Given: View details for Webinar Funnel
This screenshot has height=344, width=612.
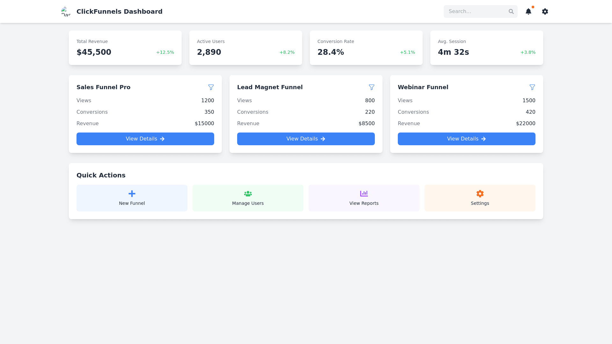Looking at the screenshot, I should [466, 139].
